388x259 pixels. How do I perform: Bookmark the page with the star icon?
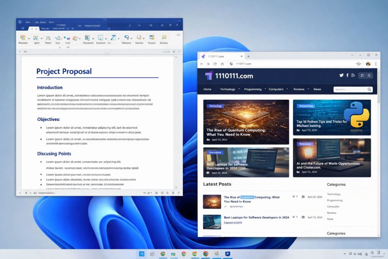[358, 64]
